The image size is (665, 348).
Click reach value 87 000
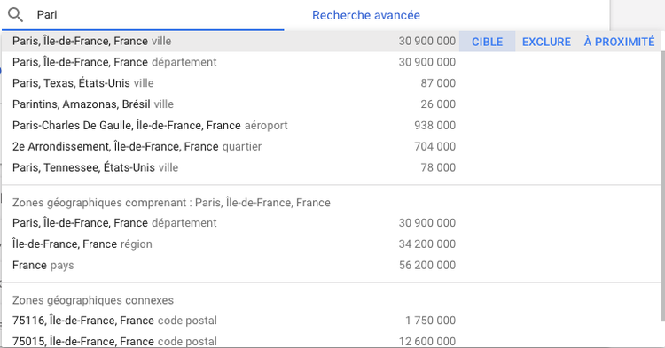438,83
